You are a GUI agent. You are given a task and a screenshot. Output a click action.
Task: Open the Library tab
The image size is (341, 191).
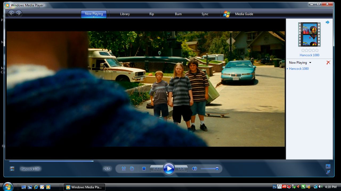[x=125, y=14]
